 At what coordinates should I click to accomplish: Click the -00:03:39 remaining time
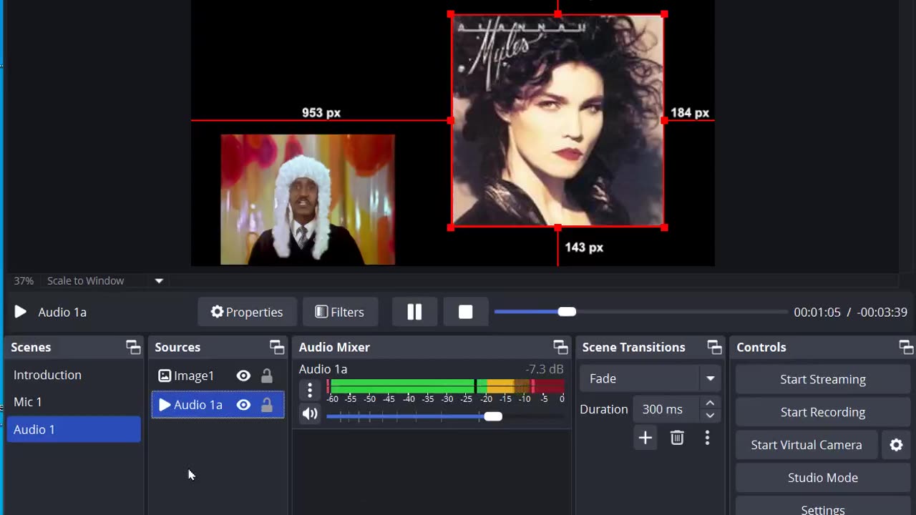882,312
